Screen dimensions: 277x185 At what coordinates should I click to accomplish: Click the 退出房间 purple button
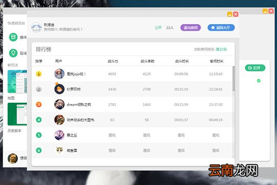pos(190,28)
